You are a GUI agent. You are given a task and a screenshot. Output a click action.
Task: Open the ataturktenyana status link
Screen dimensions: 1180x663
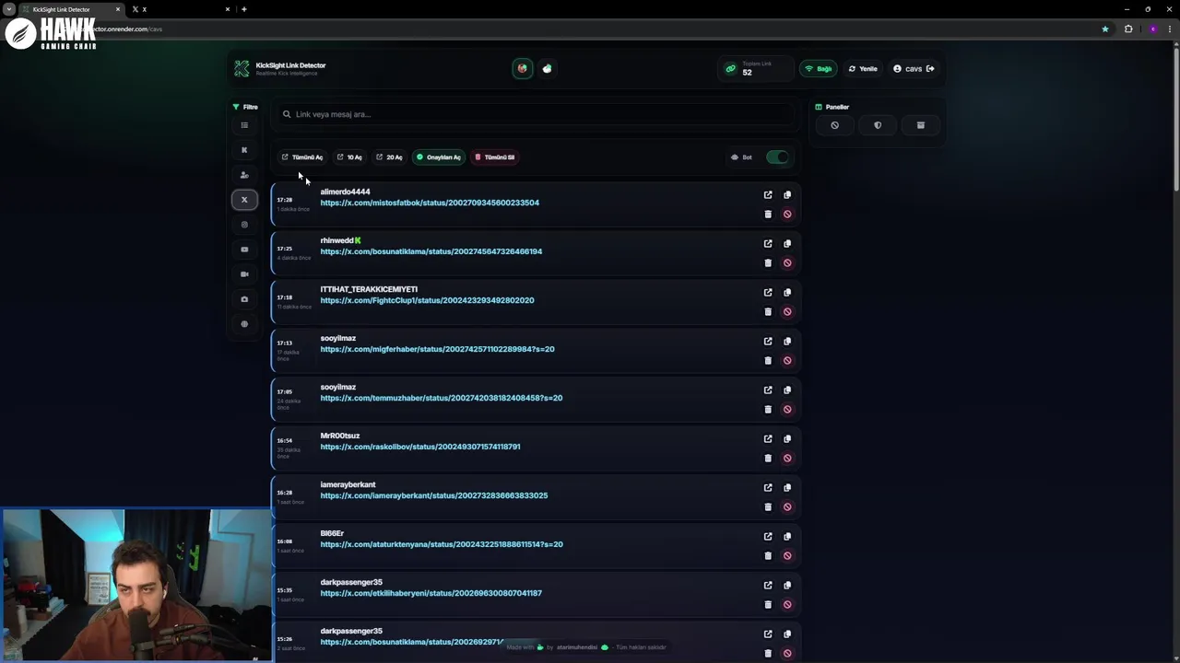[442, 544]
